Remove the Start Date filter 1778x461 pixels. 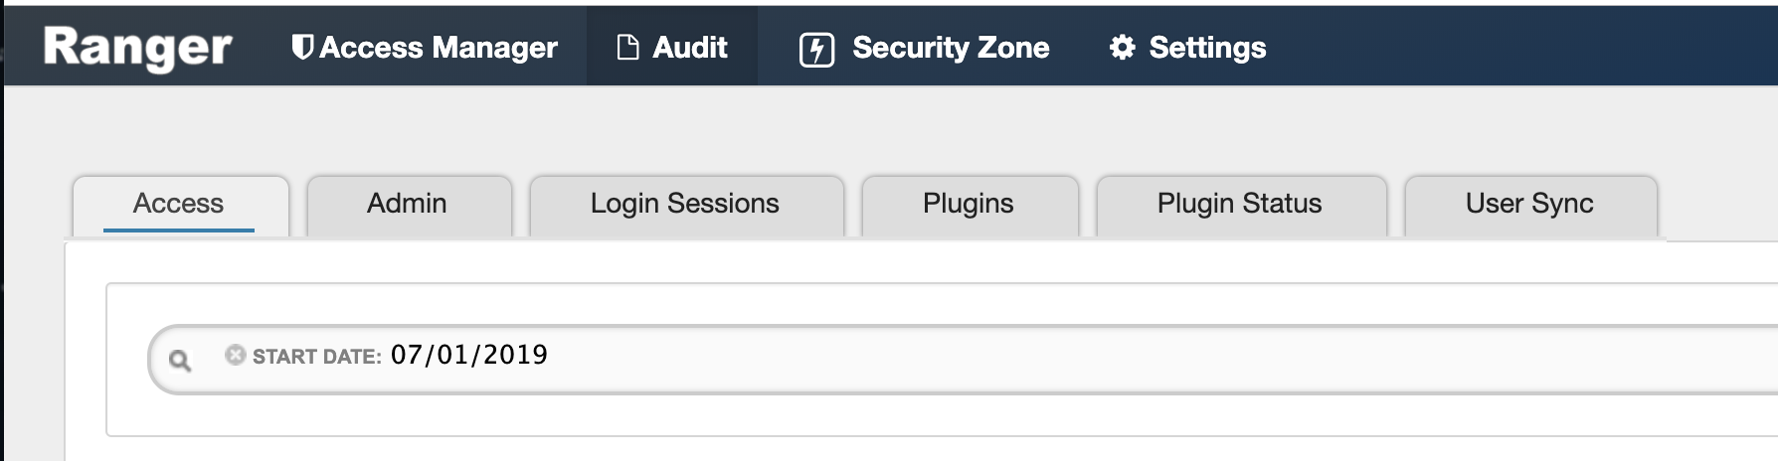tap(235, 355)
